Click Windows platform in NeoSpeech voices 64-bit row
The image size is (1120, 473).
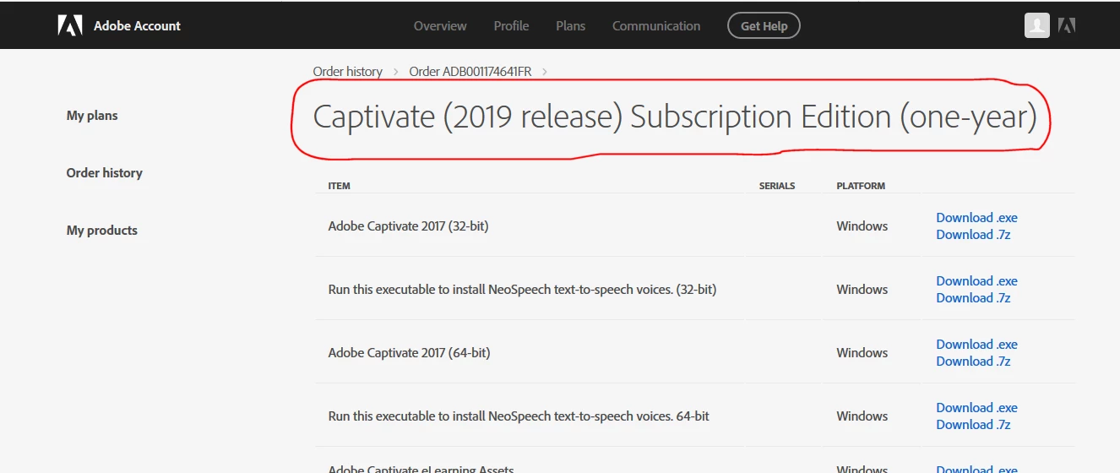click(862, 416)
